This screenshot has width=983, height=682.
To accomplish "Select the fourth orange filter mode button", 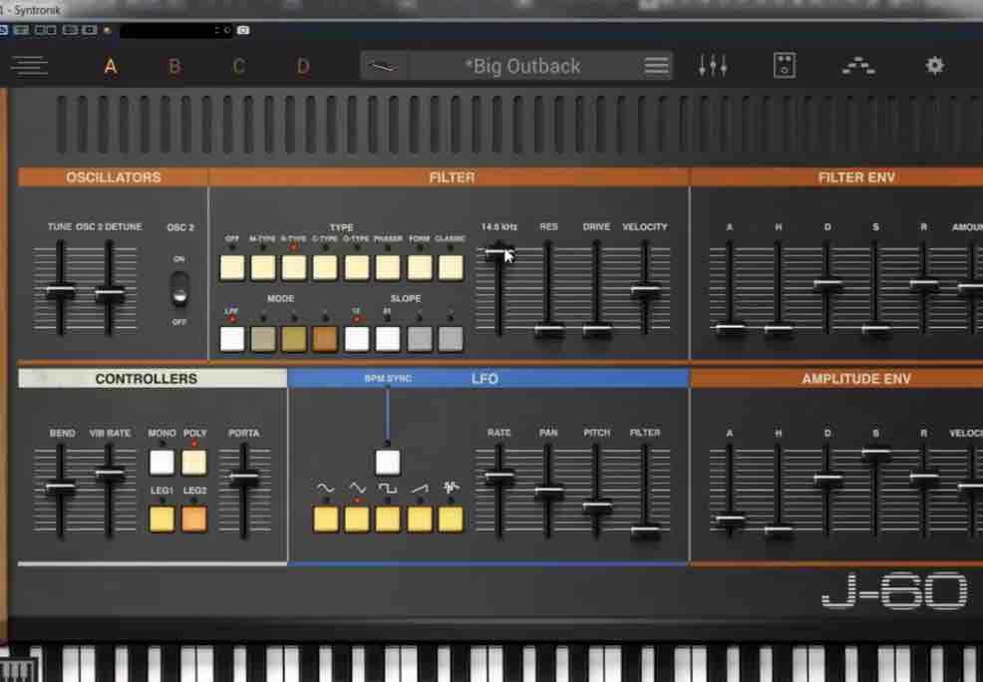I will tap(325, 338).
